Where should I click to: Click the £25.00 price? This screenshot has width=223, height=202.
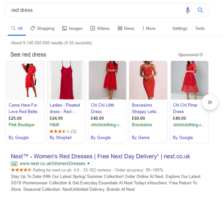pos(15,118)
